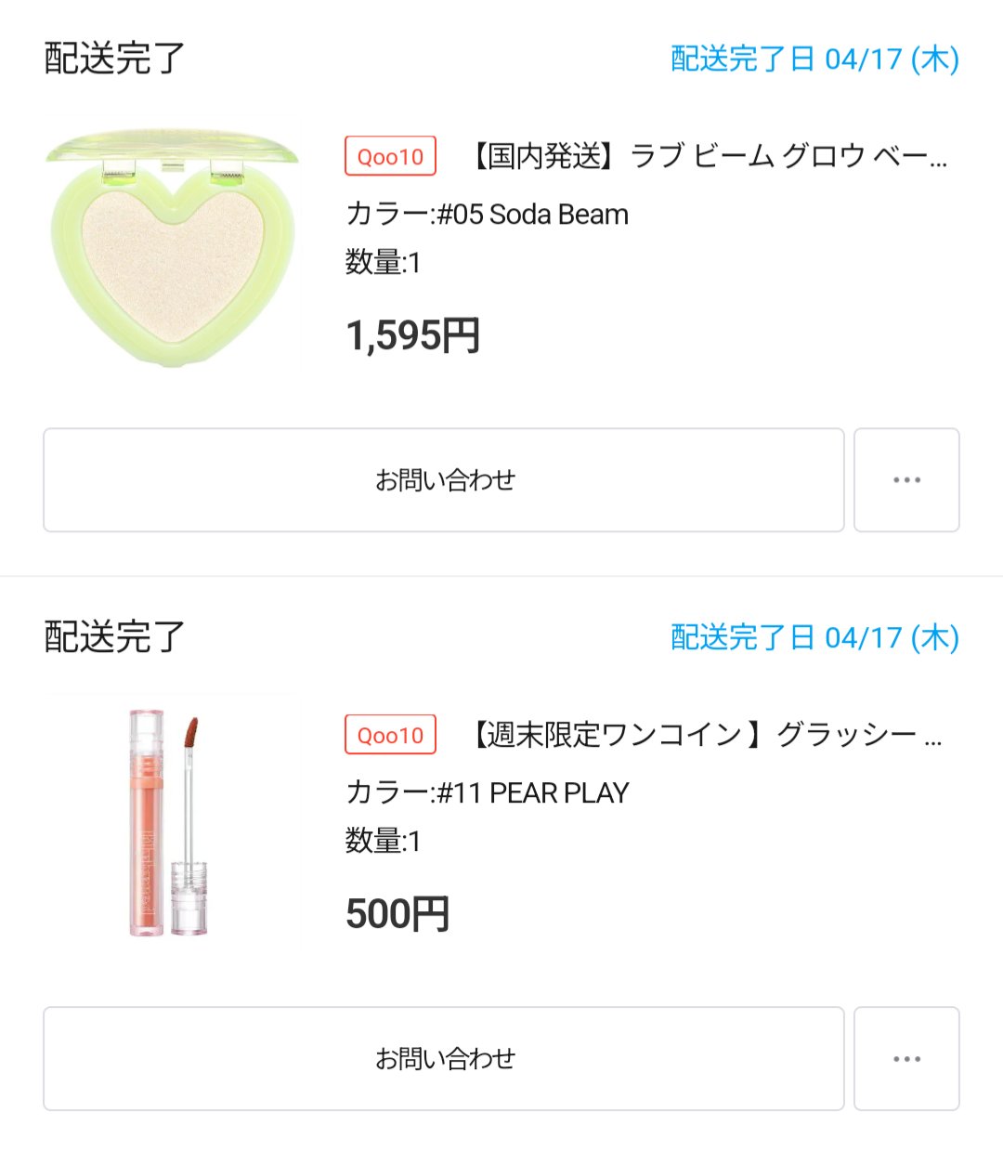
Task: Click the カラー:#11 PEAR PLAY option text
Action: tap(487, 793)
